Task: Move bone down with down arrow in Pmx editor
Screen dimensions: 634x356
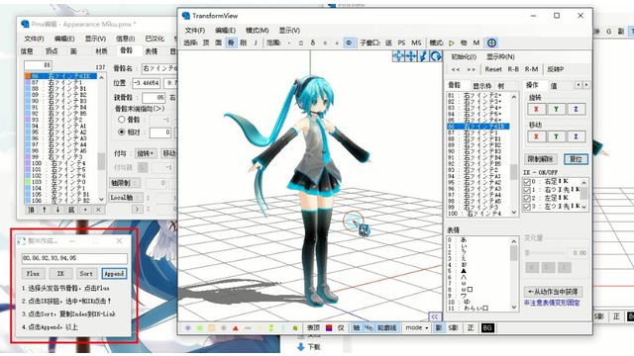Action: (x=57, y=210)
